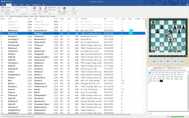Click the chess board preview thumbnail

[x=168, y=37]
